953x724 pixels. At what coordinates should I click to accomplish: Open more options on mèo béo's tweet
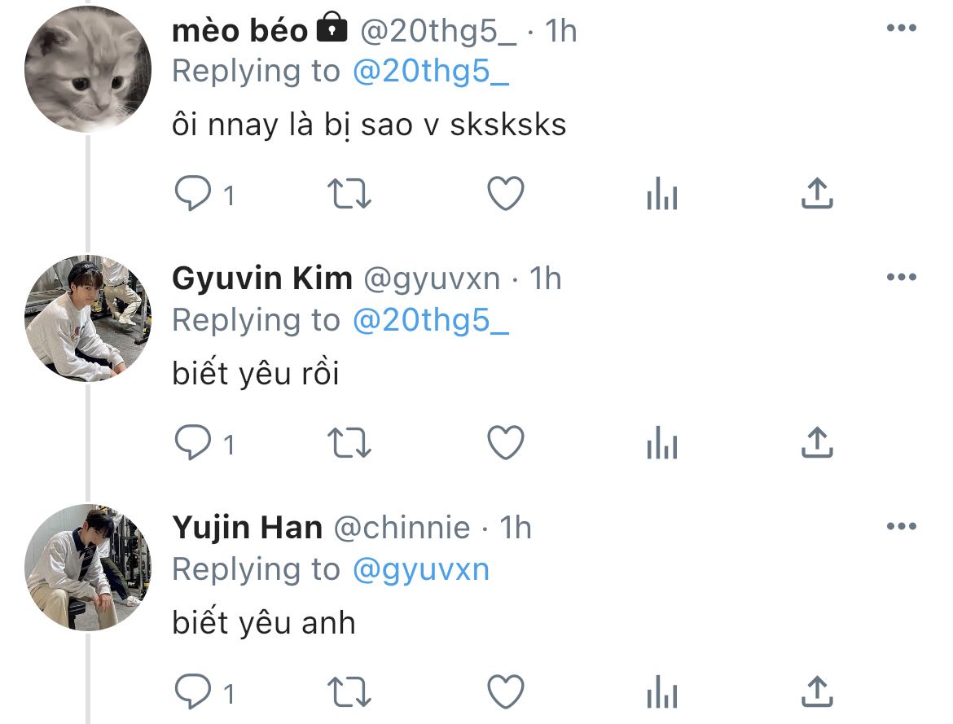[901, 29]
